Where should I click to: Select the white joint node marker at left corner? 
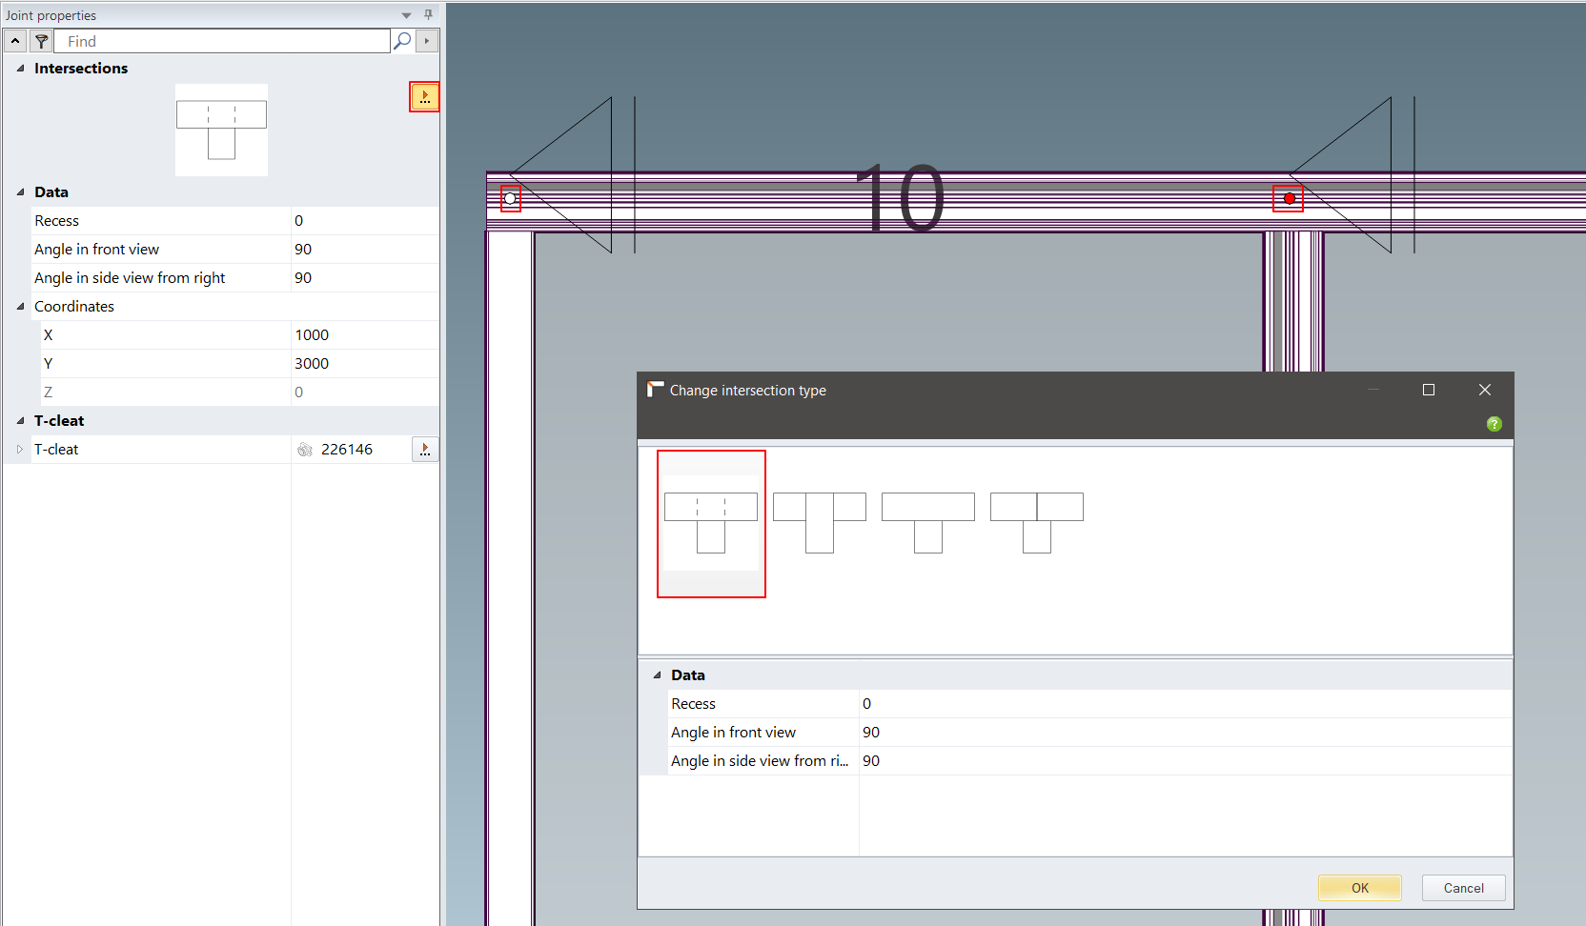(511, 198)
